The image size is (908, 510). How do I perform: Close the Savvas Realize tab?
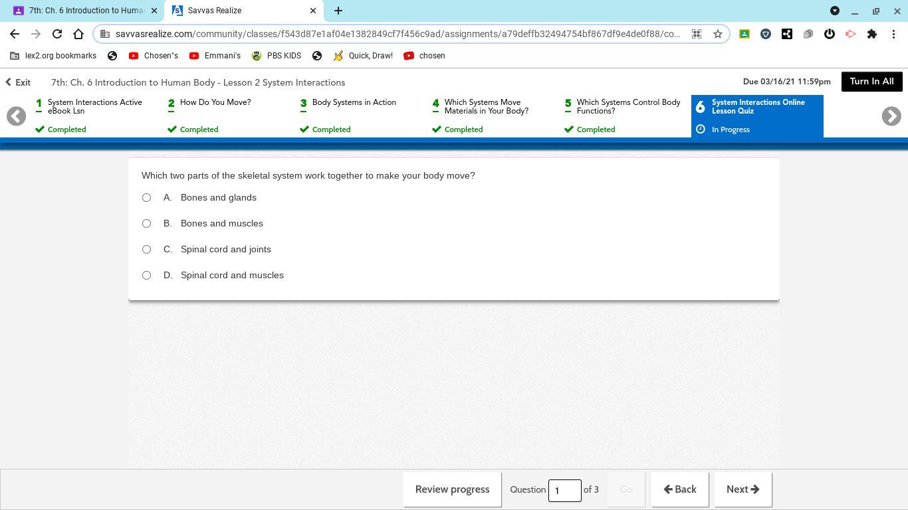tap(313, 11)
